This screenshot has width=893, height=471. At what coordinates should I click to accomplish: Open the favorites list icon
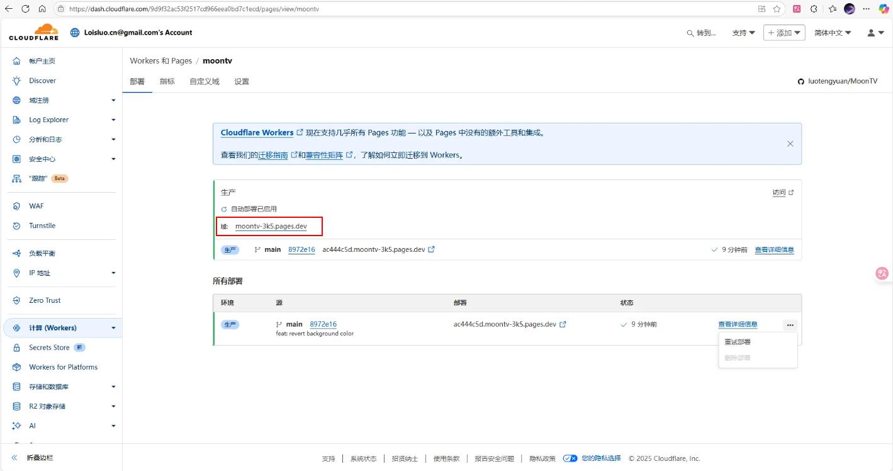(833, 9)
